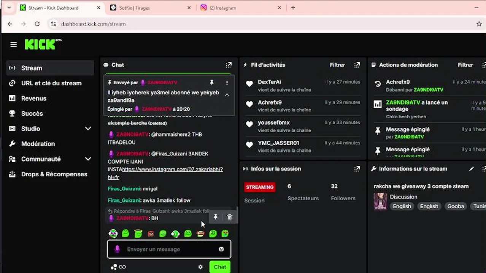Open the Filtrer menu in Actions de modération
Image resolution: width=486 pixels, height=273 pixels.
(465, 65)
